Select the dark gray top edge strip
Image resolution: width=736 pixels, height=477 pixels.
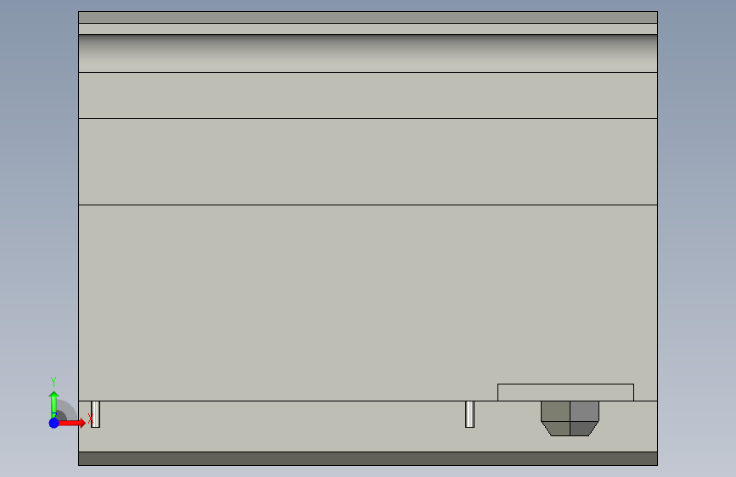click(x=368, y=17)
